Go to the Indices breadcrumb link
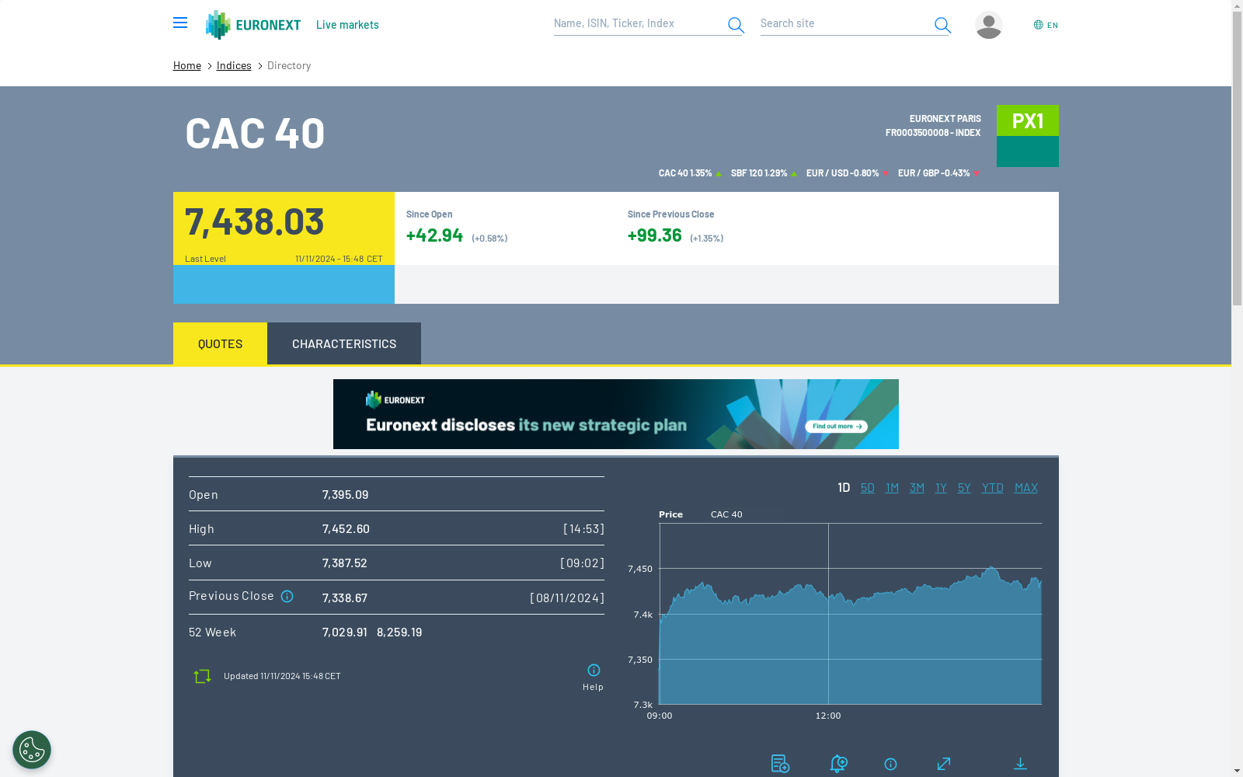 (x=234, y=65)
